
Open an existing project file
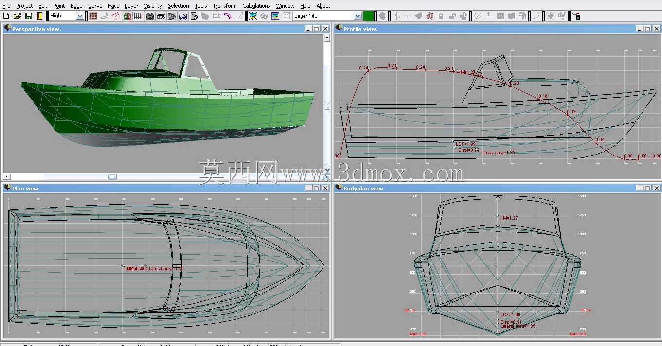pyautogui.click(x=18, y=16)
